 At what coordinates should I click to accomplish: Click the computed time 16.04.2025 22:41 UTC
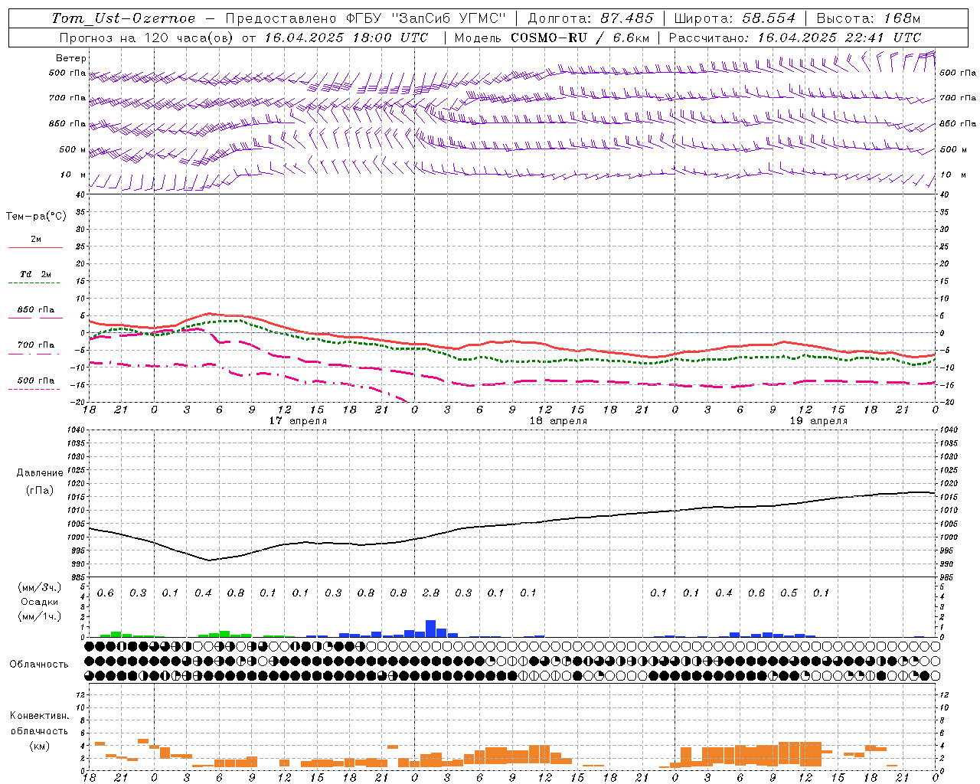tap(839, 38)
